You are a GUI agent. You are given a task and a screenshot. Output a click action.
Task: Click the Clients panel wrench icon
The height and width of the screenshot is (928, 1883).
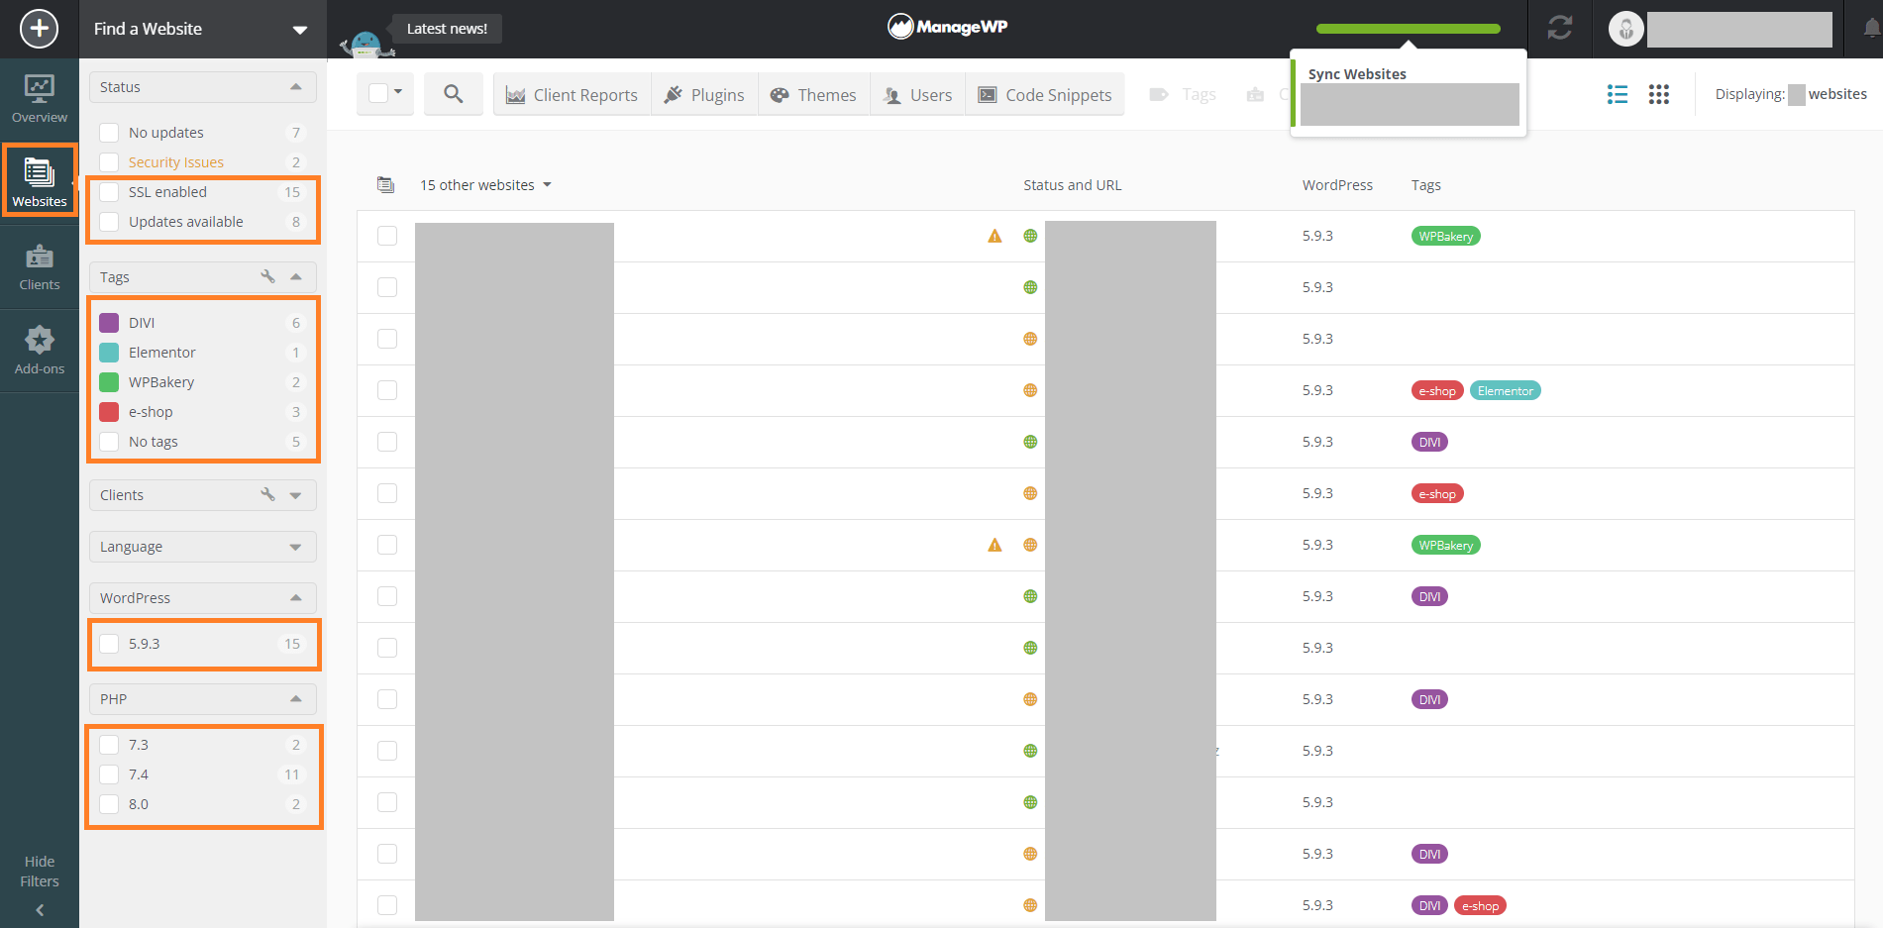267,494
